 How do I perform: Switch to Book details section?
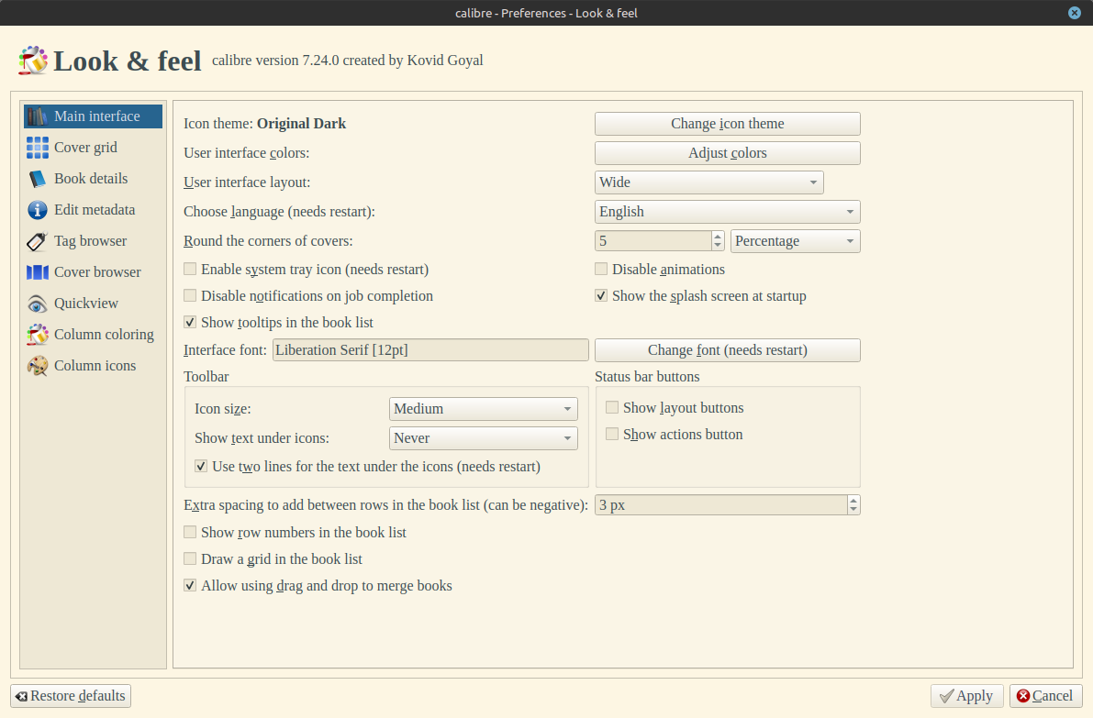(94, 179)
